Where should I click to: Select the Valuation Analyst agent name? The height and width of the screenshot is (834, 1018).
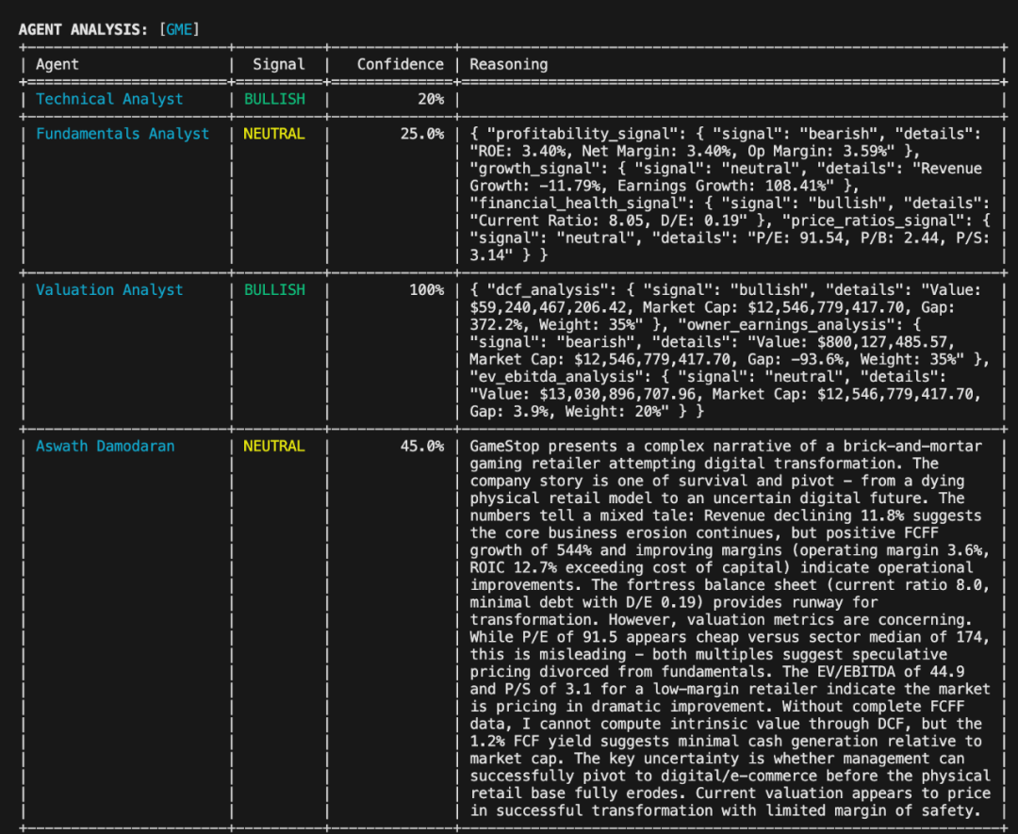tap(109, 290)
